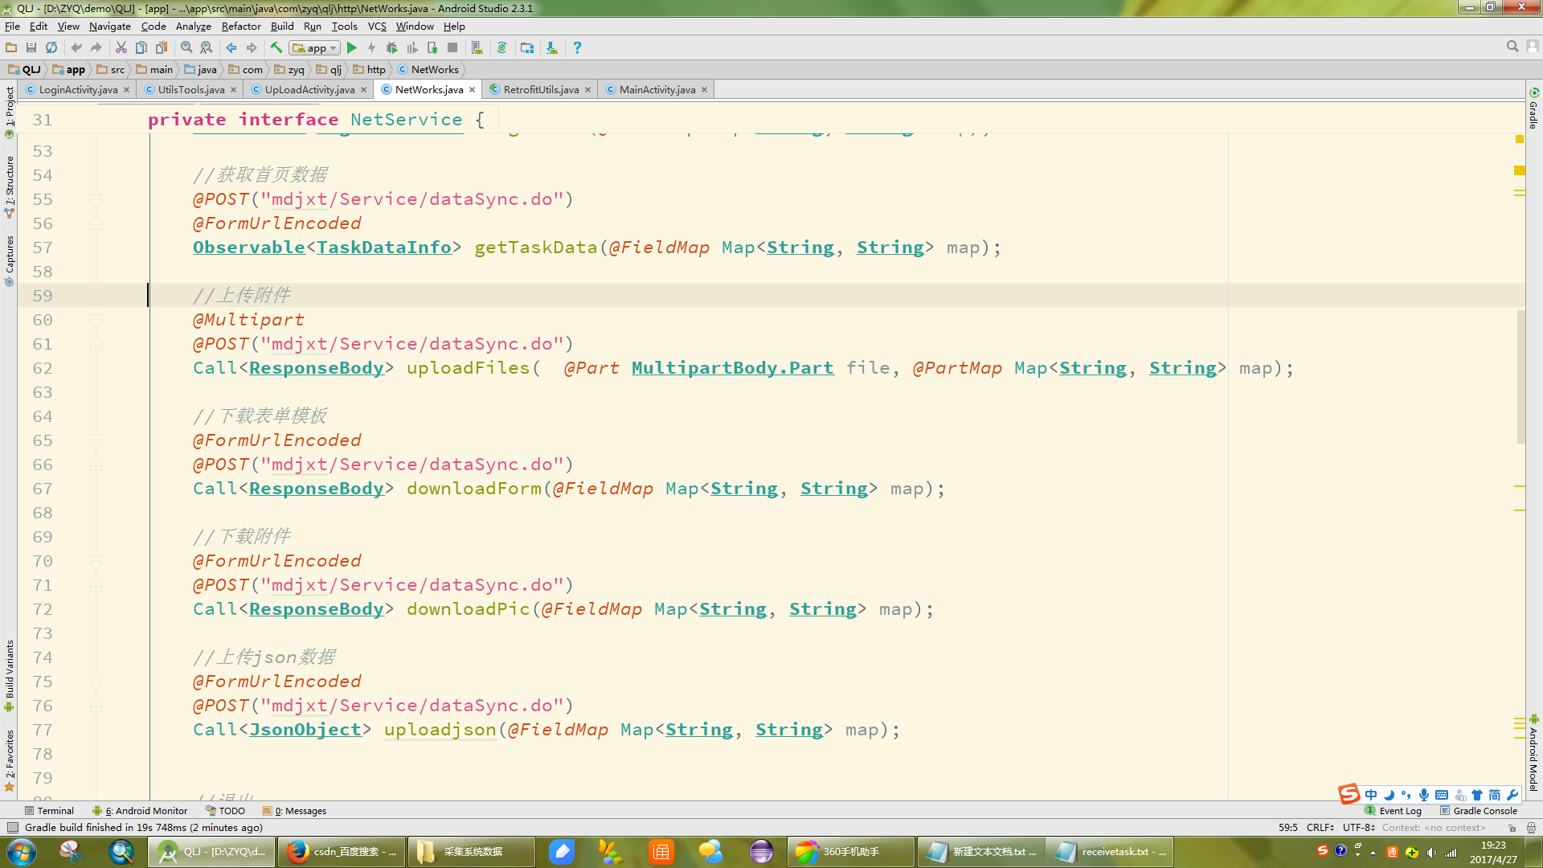This screenshot has width=1543, height=868.
Task: Open the Event Log panel
Action: [x=1394, y=811]
